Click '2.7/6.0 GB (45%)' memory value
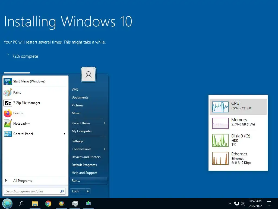The width and height of the screenshot is (278, 209). [243, 124]
